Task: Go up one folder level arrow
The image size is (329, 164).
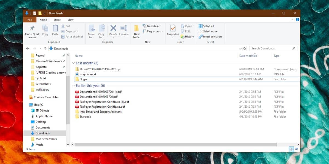Action: (45, 48)
